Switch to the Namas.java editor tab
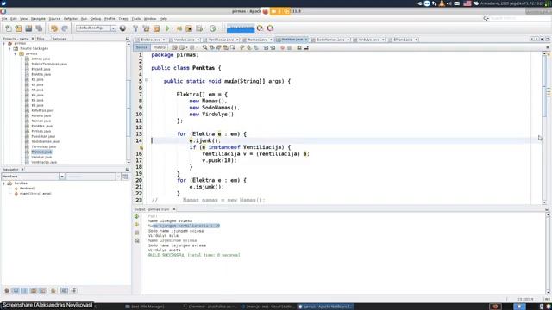552x310 pixels. tap(257, 40)
